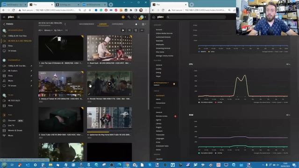Open the user avatar menu in left Plex header

(142, 17)
